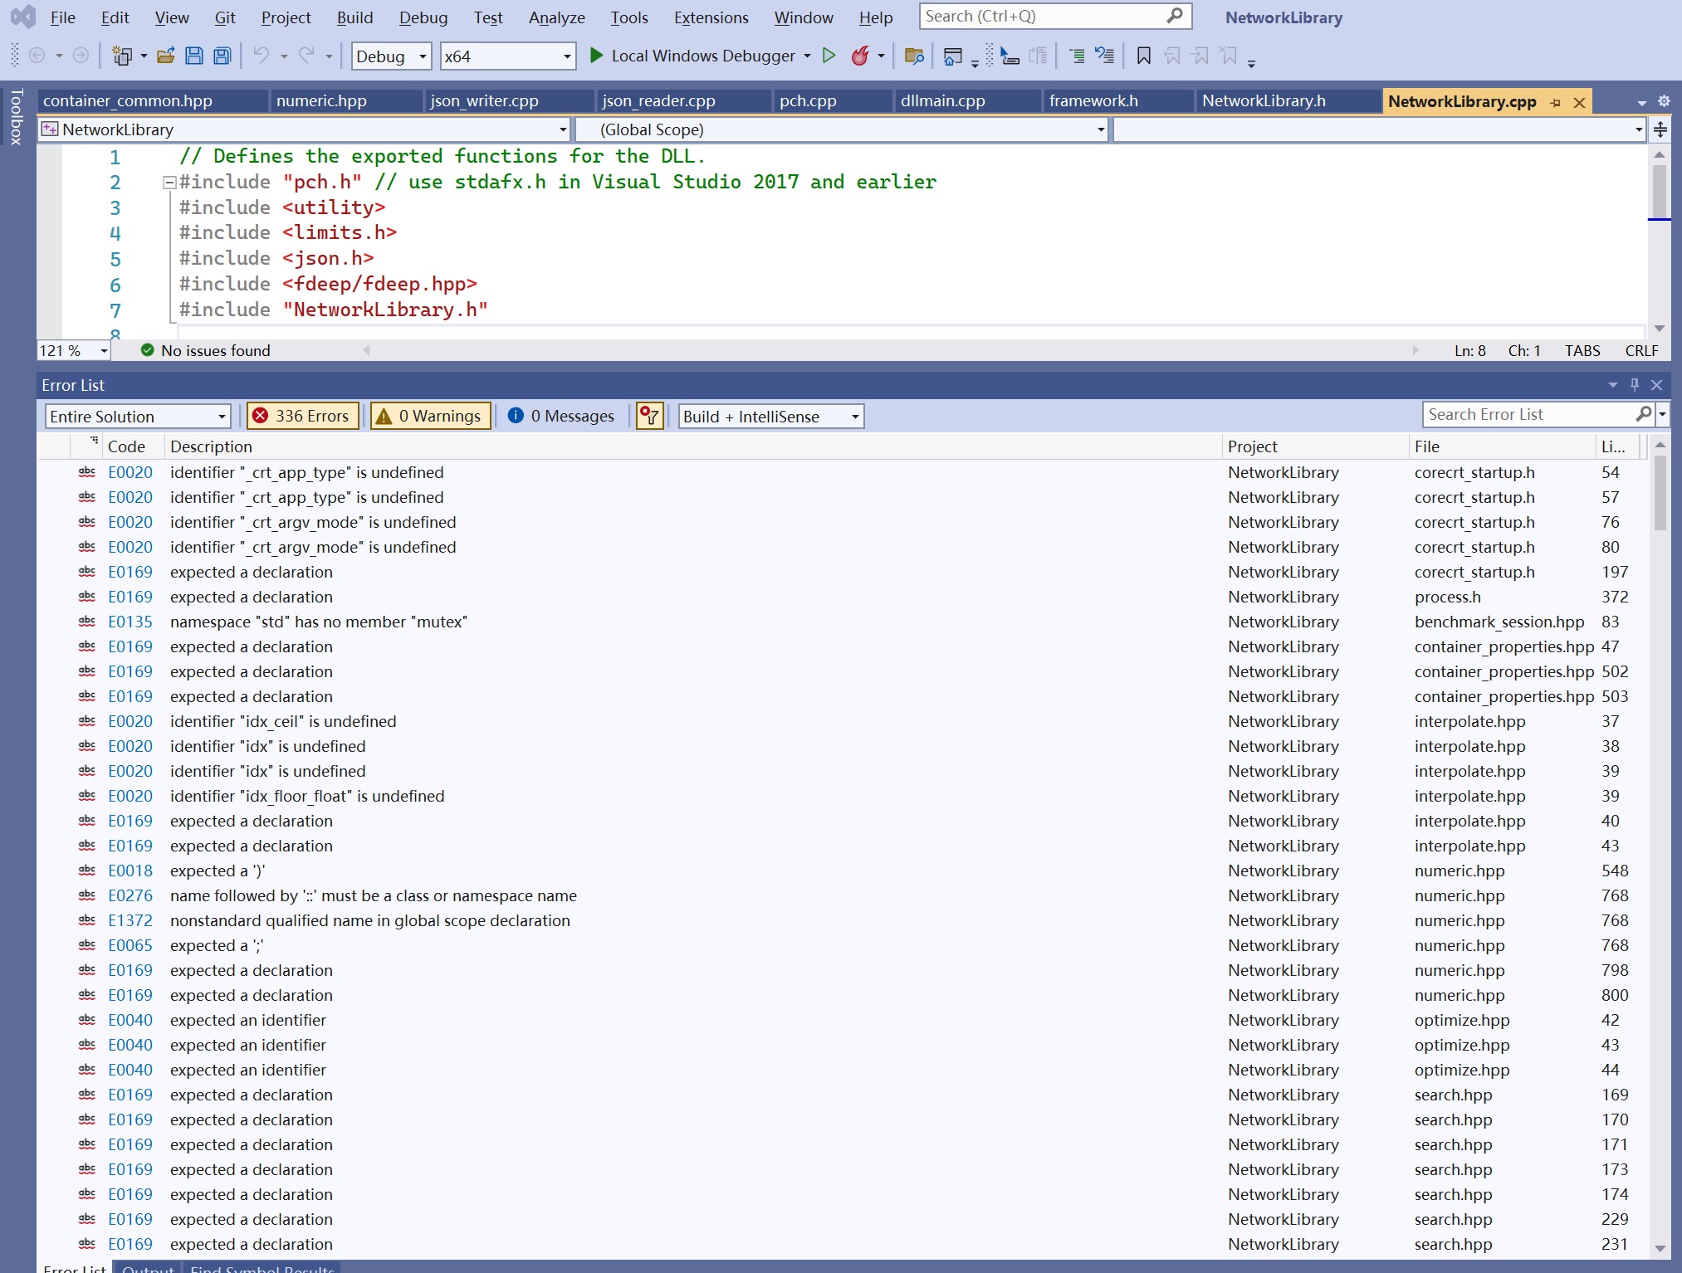Click the Redo arrow icon
1682x1273 pixels.
point(306,56)
